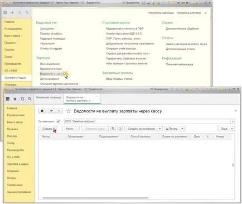Open favorites star in front window toolbar
242x204 pixels.
[15, 99]
